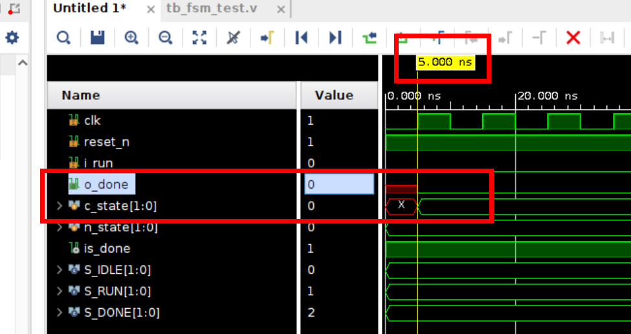Click the reset_n value 1
This screenshot has height=334, width=631.
coord(310,142)
